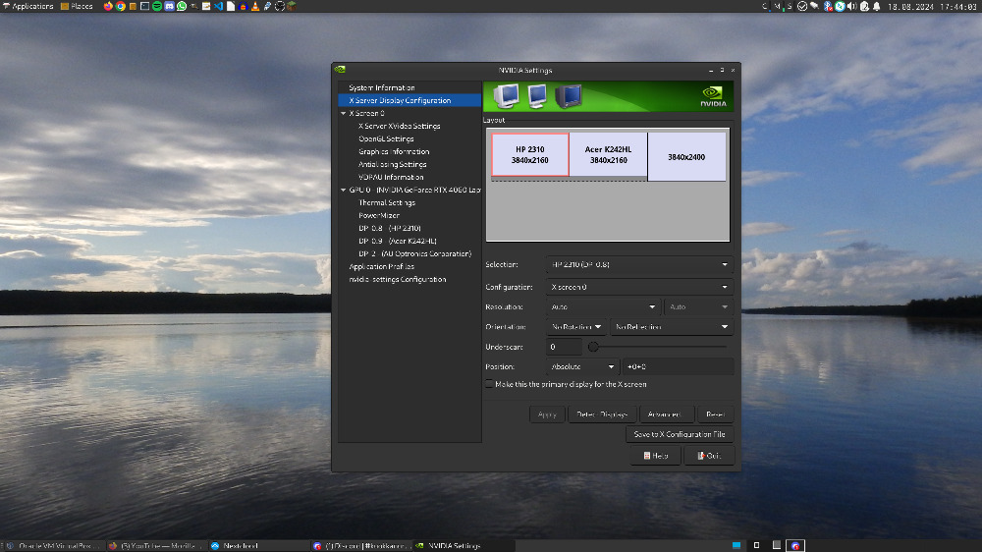This screenshot has width=982, height=552.
Task: Open the terminal launcher in top panel
Action: click(144, 6)
